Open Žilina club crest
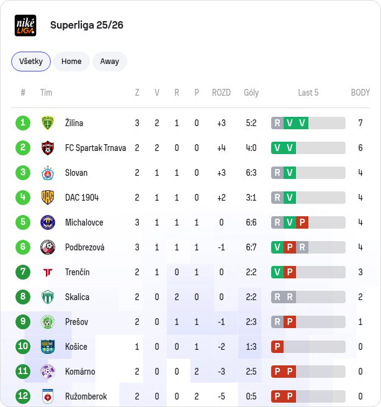The width and height of the screenshot is (381, 407). tap(48, 123)
